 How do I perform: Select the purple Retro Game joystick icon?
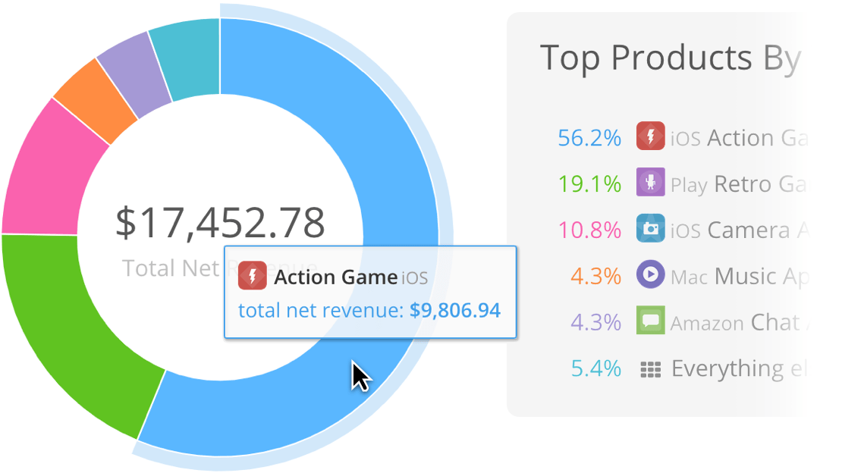pyautogui.click(x=651, y=183)
